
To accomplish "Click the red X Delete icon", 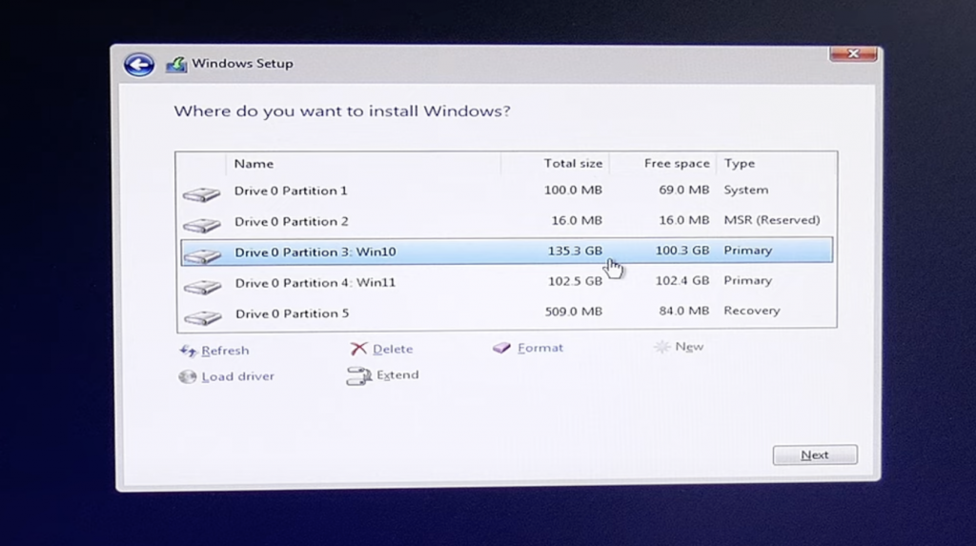I will click(x=358, y=349).
